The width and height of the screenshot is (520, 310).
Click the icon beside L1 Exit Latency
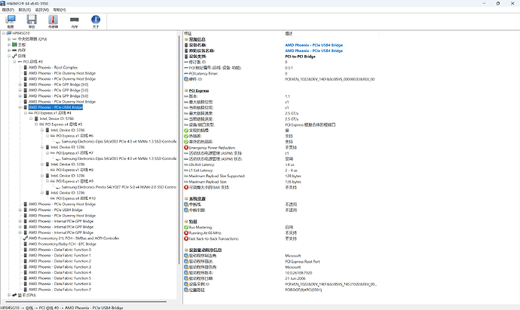coord(186,170)
